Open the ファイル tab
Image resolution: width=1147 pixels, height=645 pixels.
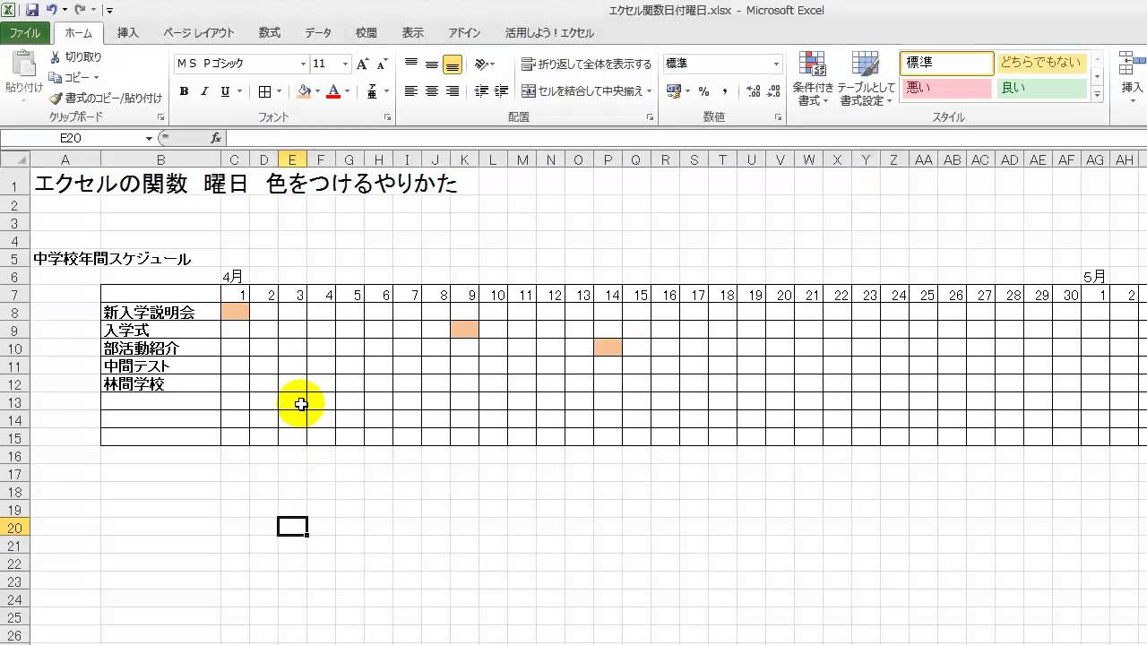click(x=25, y=33)
